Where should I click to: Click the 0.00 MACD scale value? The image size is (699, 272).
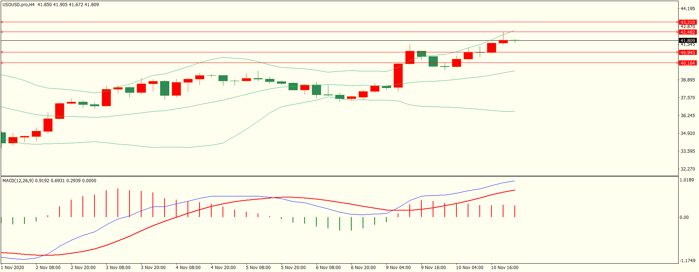click(x=684, y=217)
